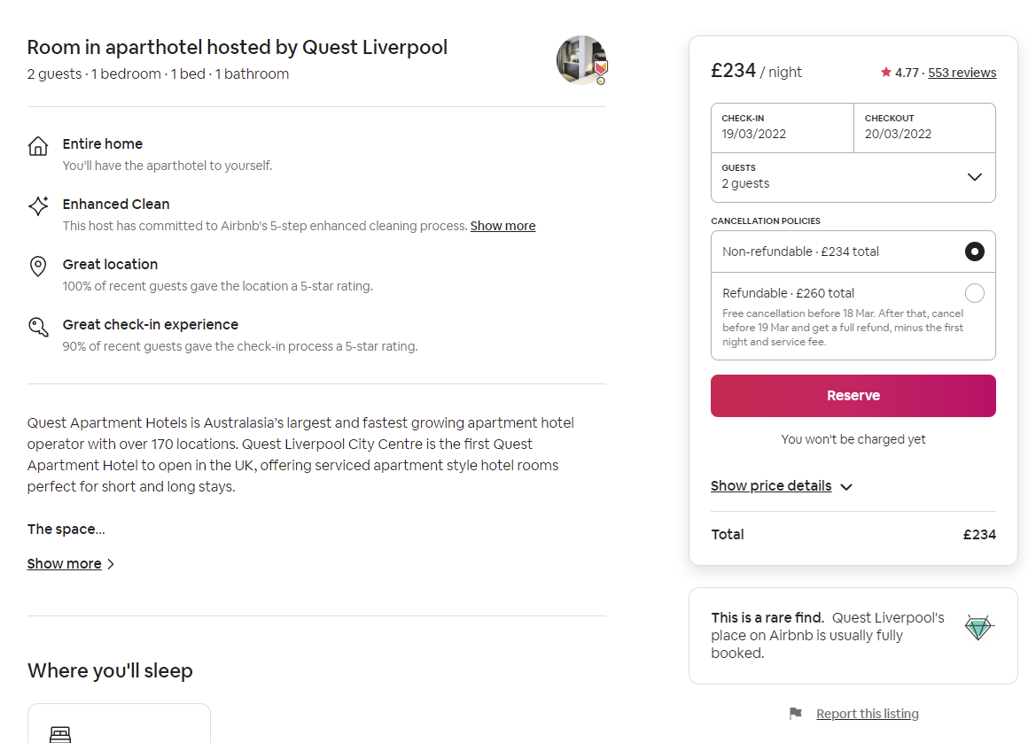Open Quest Liverpool host profile photo
This screenshot has height=743, width=1036.
582,60
